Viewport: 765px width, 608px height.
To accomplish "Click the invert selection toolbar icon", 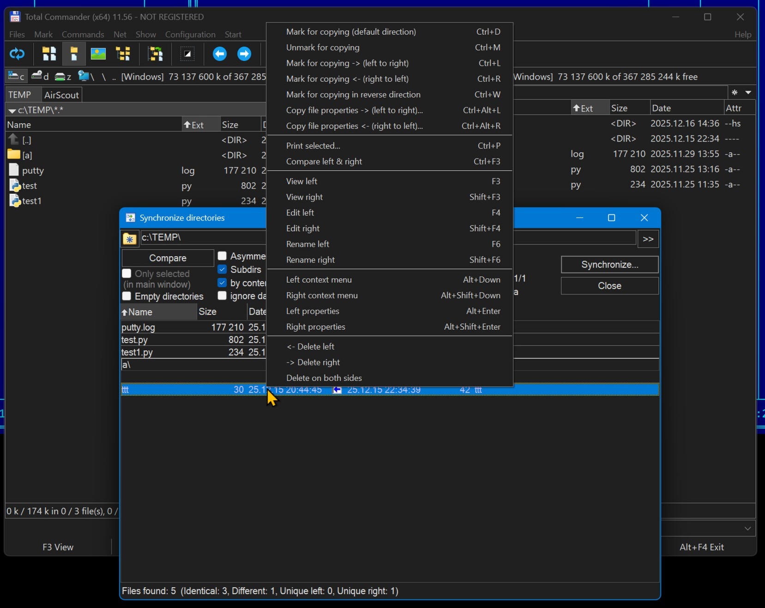I will [x=187, y=54].
